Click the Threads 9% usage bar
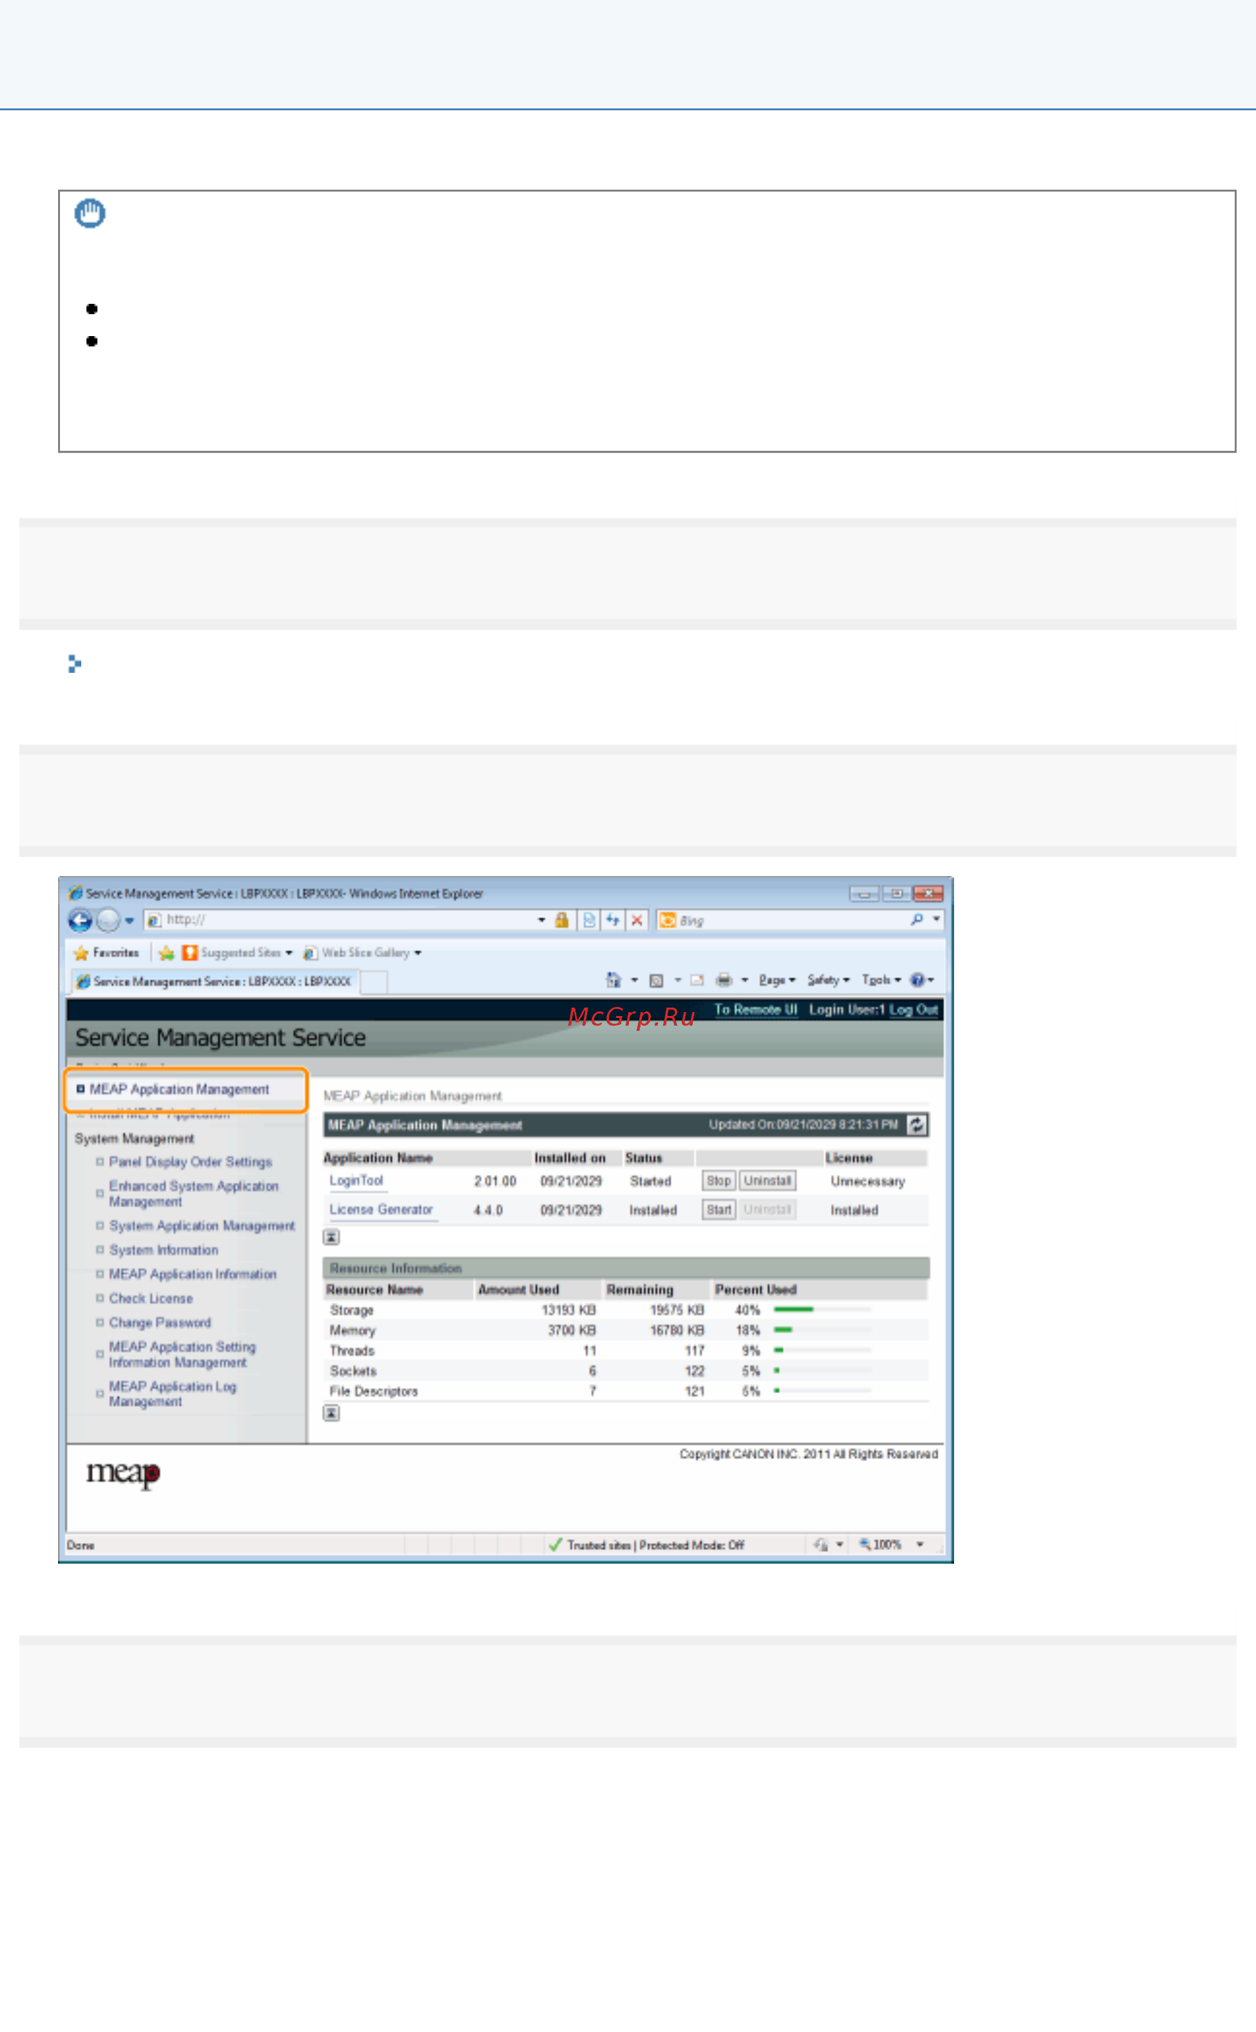The image size is (1256, 2032). (x=822, y=1350)
